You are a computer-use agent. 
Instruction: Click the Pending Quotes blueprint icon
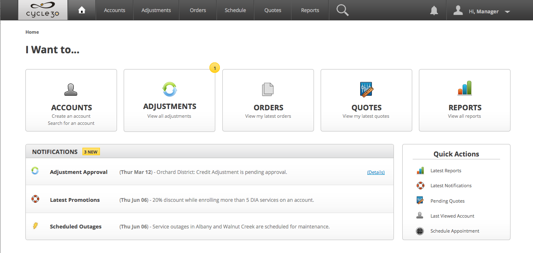420,201
